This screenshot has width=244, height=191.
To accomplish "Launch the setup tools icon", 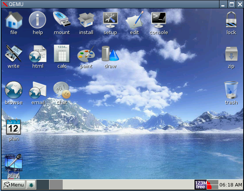I will point(110,20).
